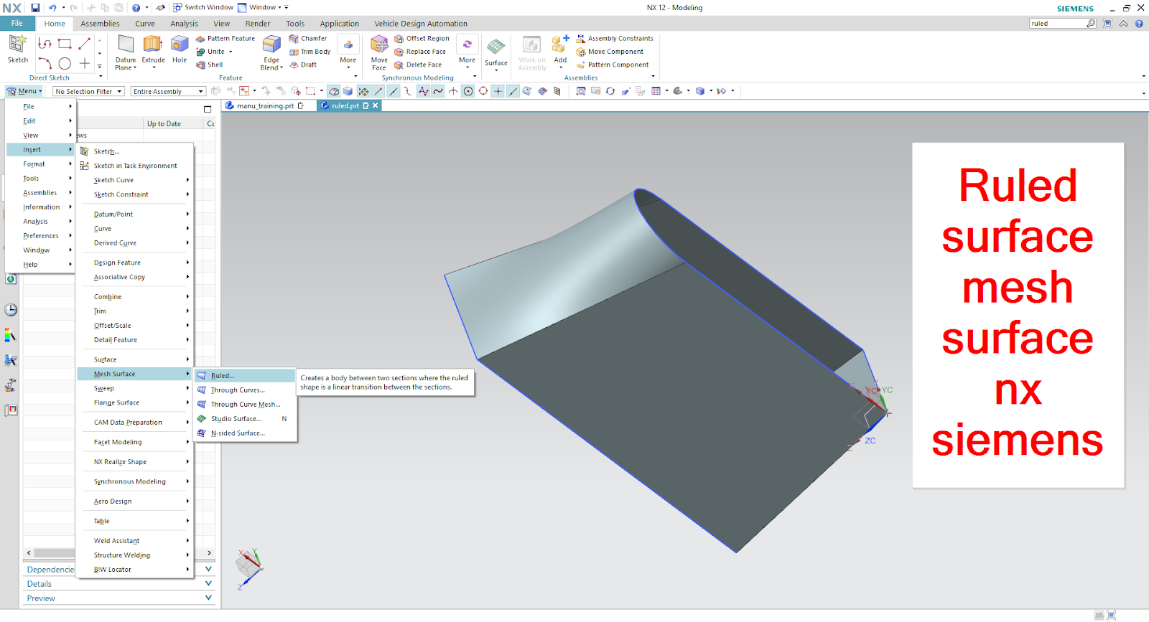This screenshot has width=1149, height=622.
Task: Switch to the Assemblies ribbon tab
Action: [x=100, y=24]
